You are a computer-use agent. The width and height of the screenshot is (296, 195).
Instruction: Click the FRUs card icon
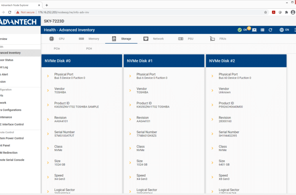point(213,39)
